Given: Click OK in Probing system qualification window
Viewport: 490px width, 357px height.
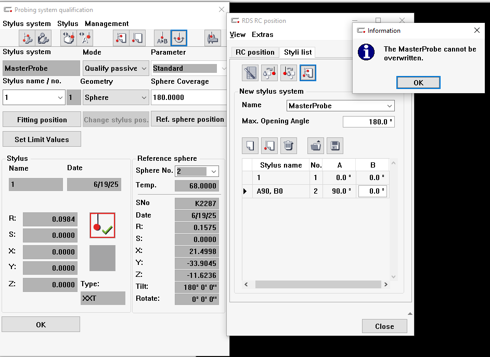Looking at the screenshot, I should 41,325.
